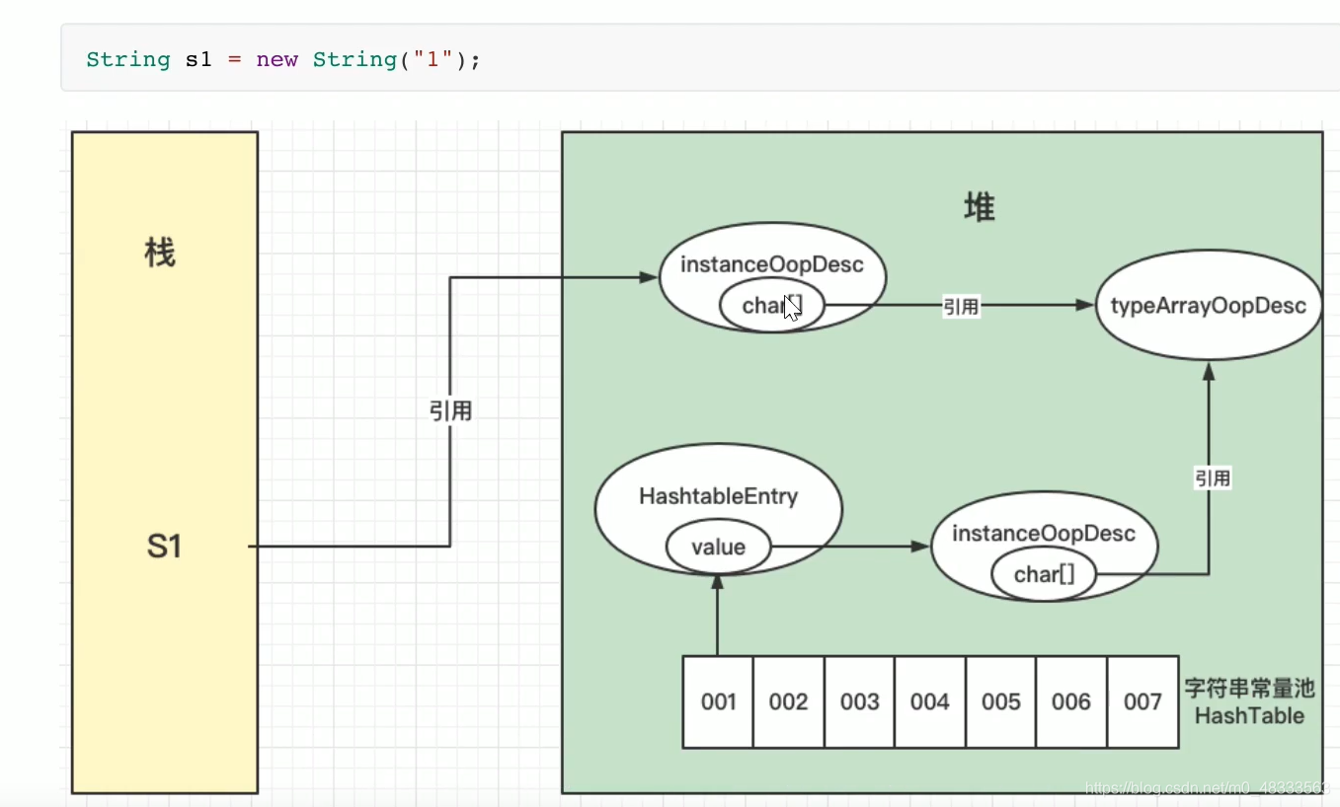Click hash table cell 003
Image resolution: width=1340 pixels, height=807 pixels.
[859, 701]
